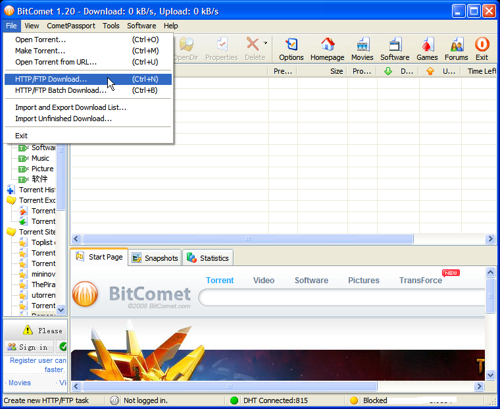Switch to the Snapshots tab

click(155, 258)
